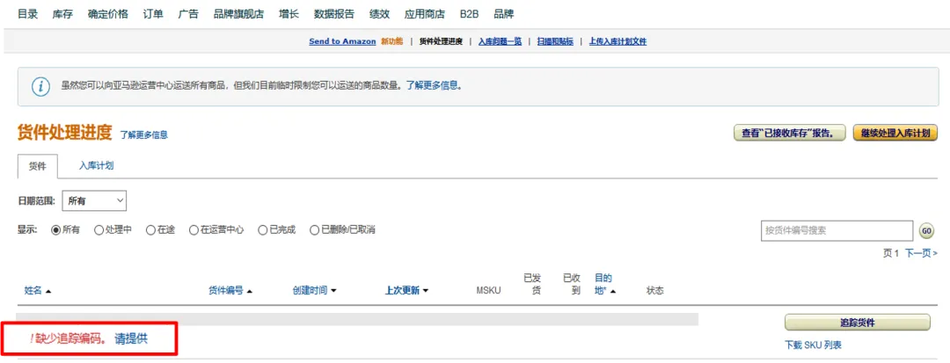Screen dimensions: 950x363
Task: Click the 请提供 link for missing tracking
Action: [130, 339]
